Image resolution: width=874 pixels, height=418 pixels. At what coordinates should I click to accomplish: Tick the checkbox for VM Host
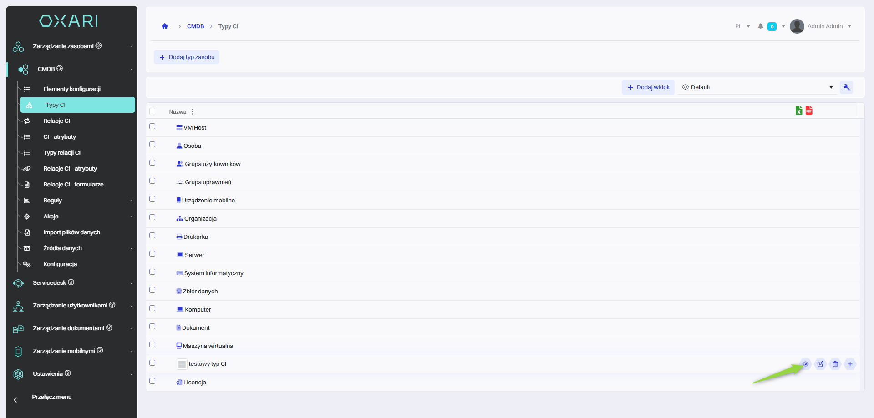[x=152, y=126]
